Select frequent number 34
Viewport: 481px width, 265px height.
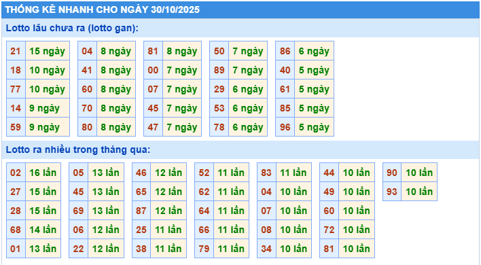pyautogui.click(x=266, y=249)
